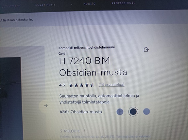Click the half-filled fifth rating star
This screenshot has width=188, height=140.
(x=92, y=85)
